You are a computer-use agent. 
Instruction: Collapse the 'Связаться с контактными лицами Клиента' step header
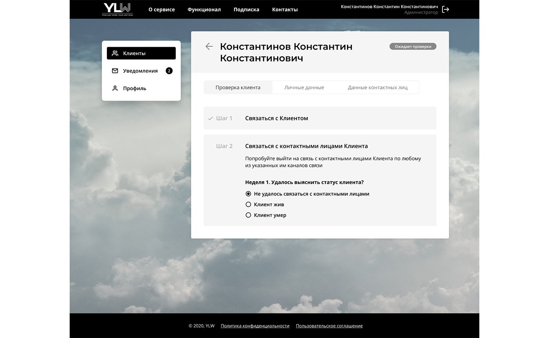coord(306,146)
